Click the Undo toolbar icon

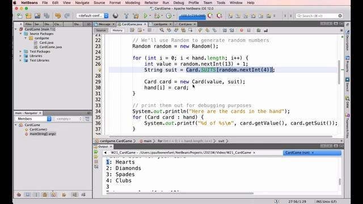[x=58, y=16]
